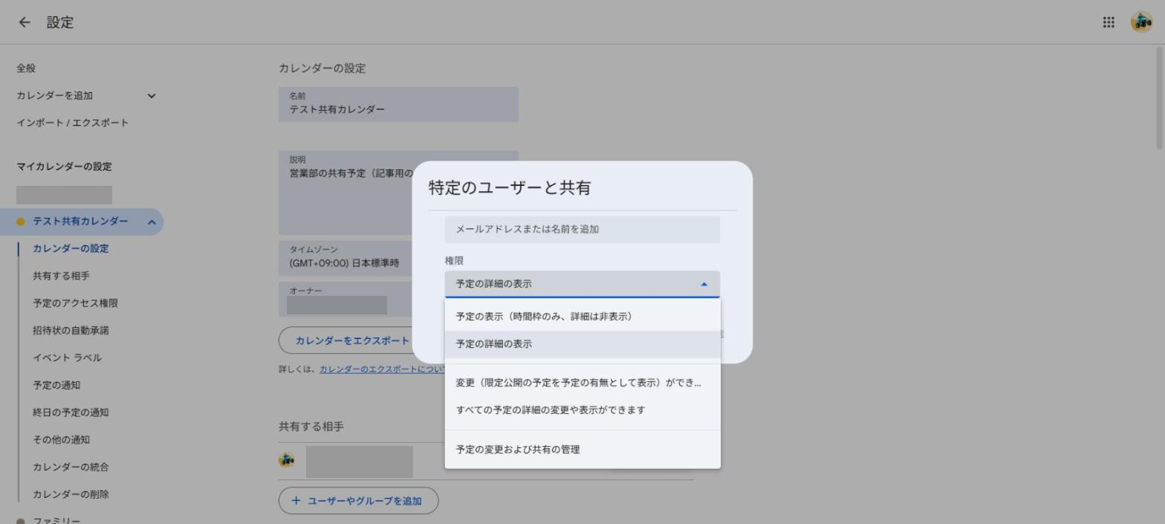Viewport: 1165px width, 524px height.
Task: Jump to 予定の通知 section
Action: 56,385
